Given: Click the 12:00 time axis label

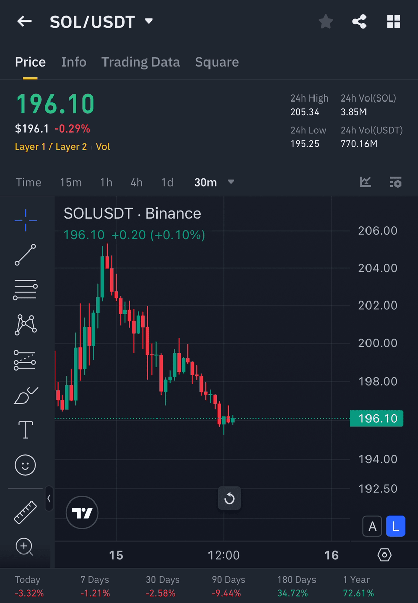Looking at the screenshot, I should click(x=224, y=556).
